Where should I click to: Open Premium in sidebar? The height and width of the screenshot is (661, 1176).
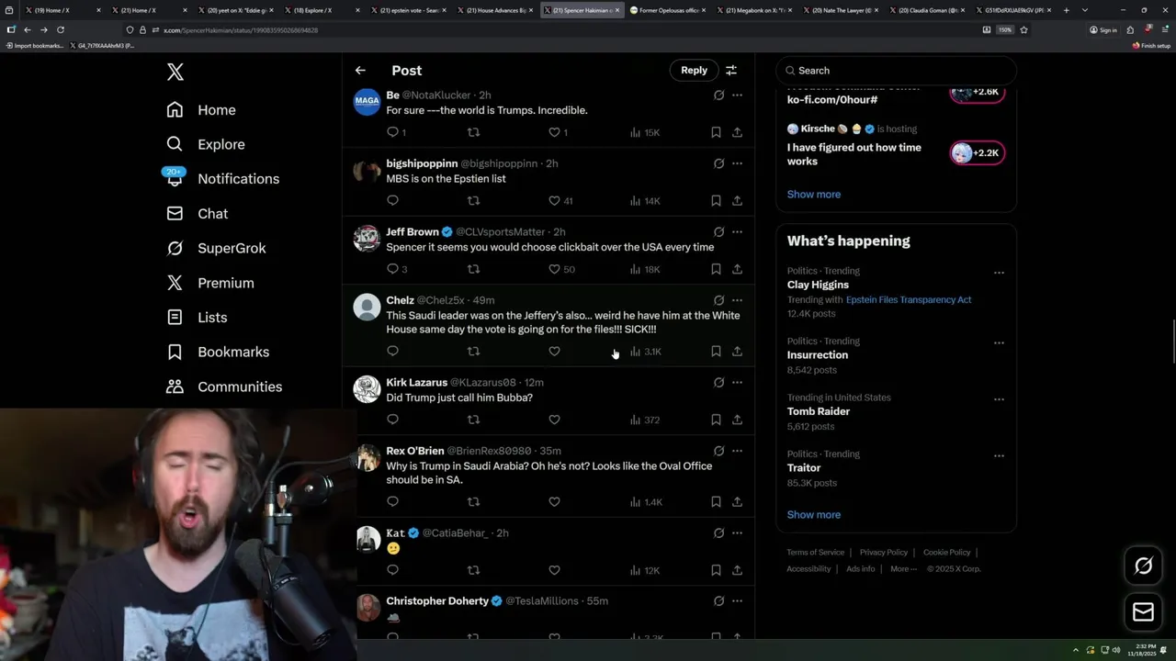tap(209, 283)
